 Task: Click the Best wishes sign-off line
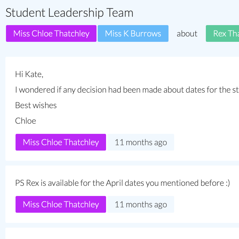pos(36,105)
